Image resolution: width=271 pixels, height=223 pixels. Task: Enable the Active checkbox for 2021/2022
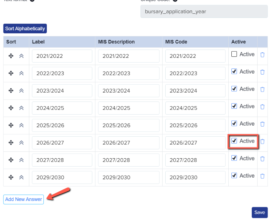pyautogui.click(x=234, y=54)
